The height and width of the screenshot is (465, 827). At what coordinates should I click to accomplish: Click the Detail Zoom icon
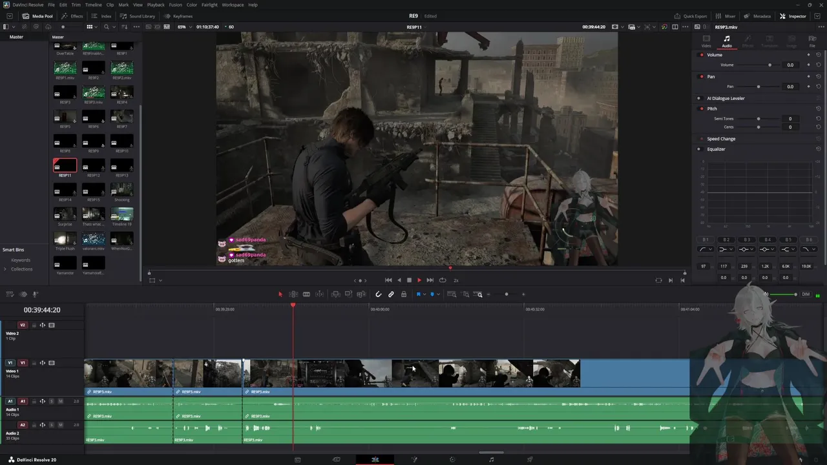466,294
